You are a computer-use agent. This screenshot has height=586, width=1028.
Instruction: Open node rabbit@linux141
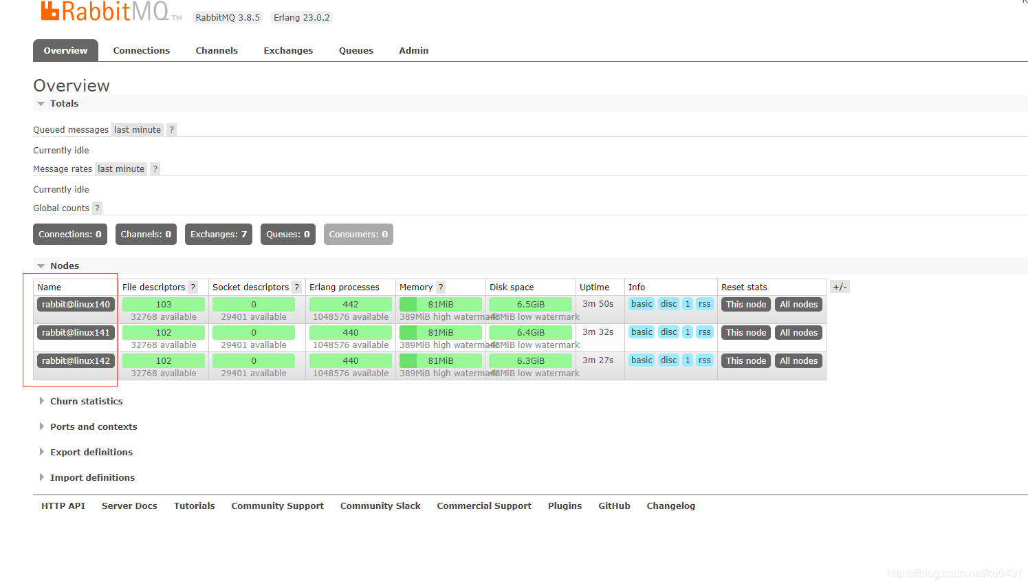76,333
